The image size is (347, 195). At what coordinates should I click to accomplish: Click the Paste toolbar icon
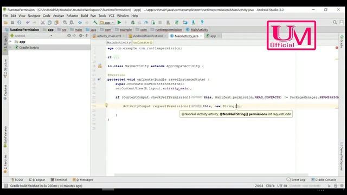[x=56, y=23]
